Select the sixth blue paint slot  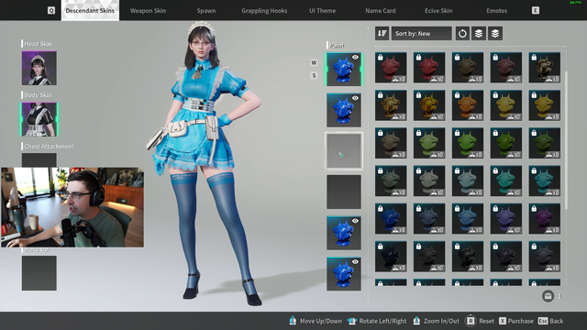click(344, 273)
